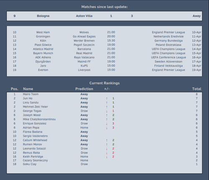Select Atletico Madrid in fixture 14

[43, 49]
